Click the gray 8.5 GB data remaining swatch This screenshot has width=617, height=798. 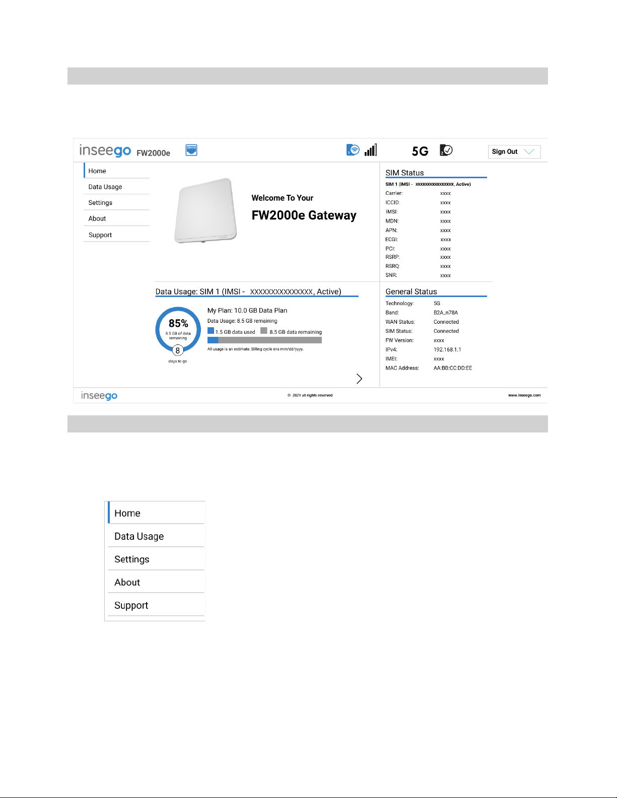(263, 331)
